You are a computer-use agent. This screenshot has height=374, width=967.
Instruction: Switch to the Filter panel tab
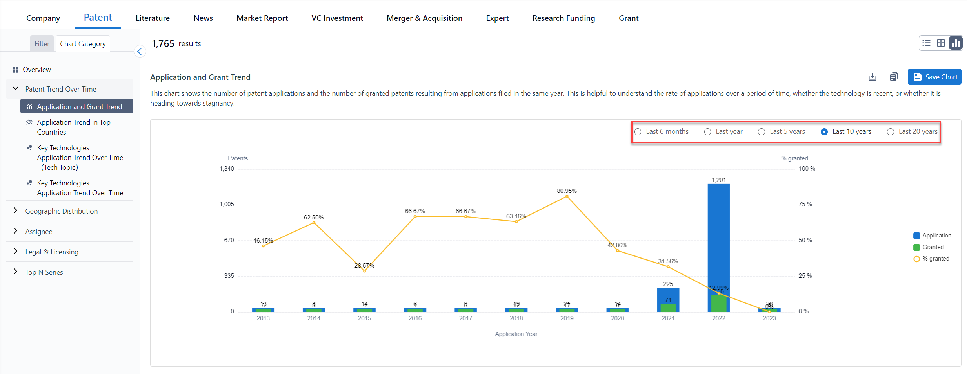click(x=42, y=43)
